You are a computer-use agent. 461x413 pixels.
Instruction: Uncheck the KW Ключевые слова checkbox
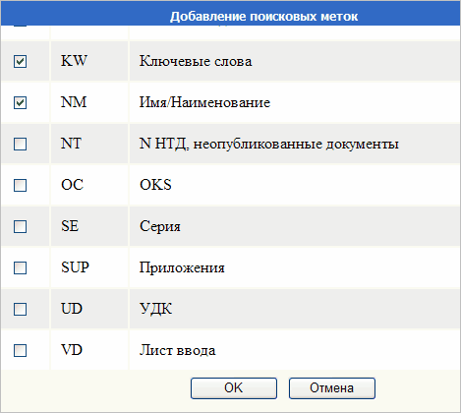(x=20, y=61)
